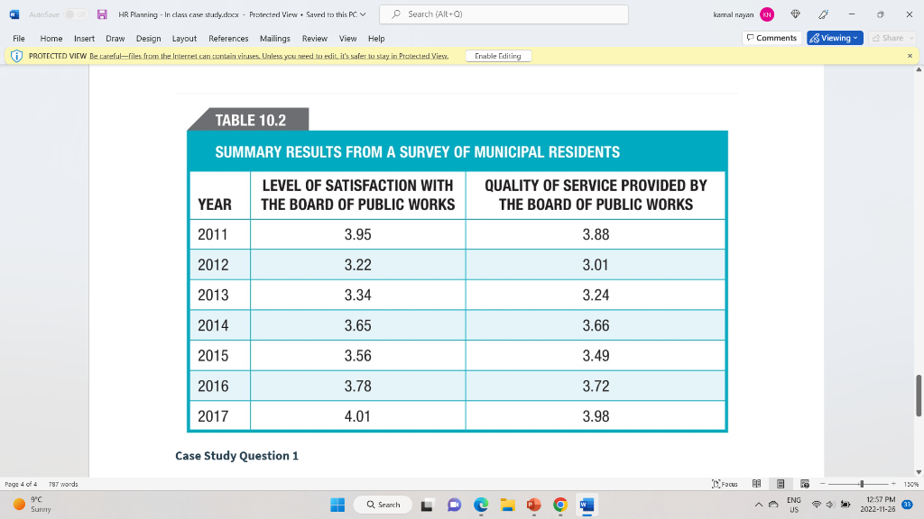Image resolution: width=924 pixels, height=519 pixels.
Task: Open the View tab
Action: 347,38
